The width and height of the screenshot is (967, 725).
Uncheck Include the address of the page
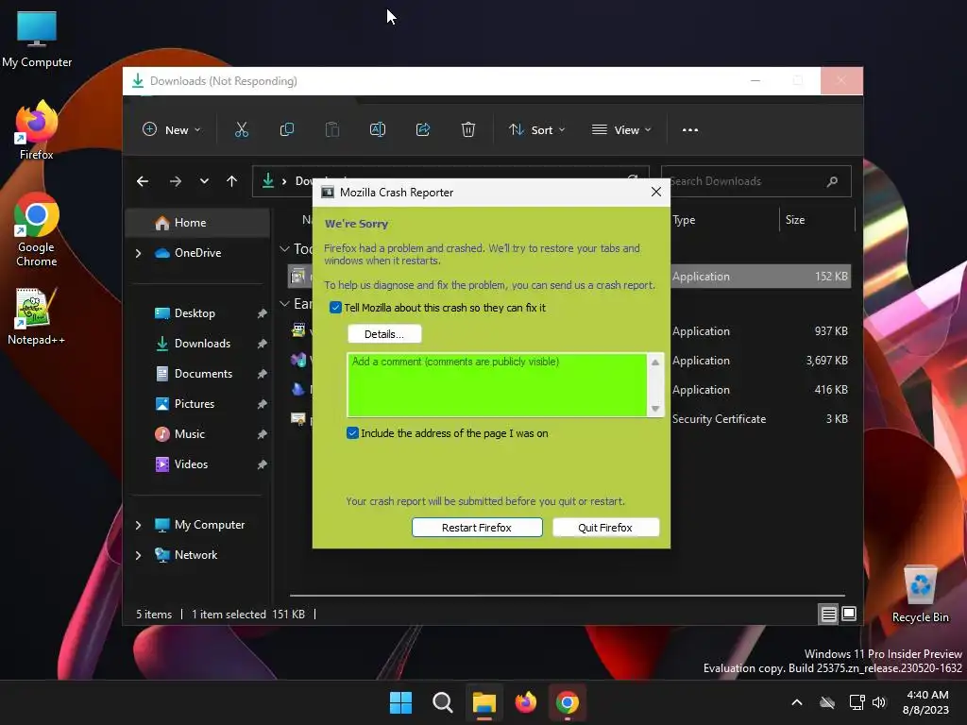pos(352,433)
